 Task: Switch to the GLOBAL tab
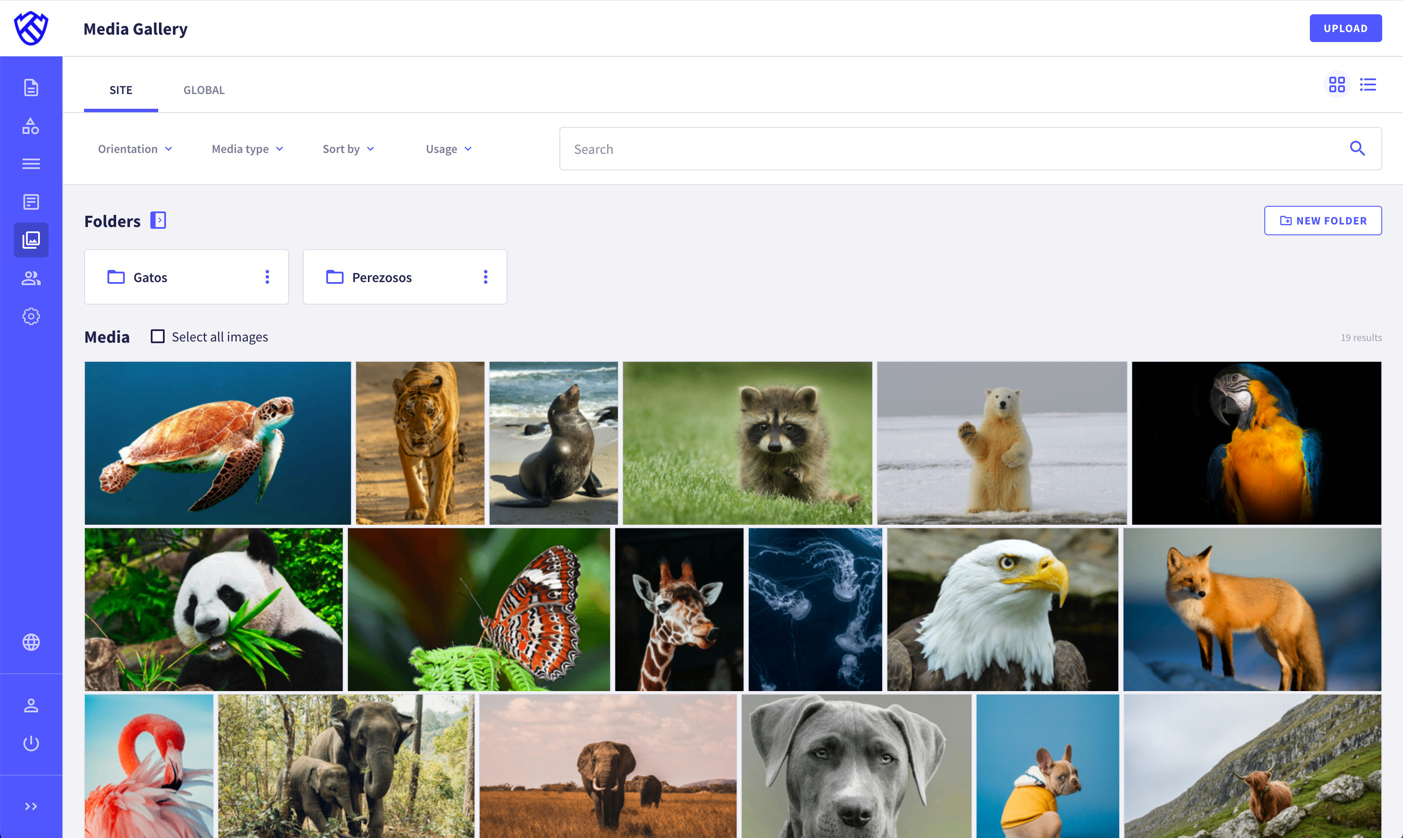point(204,90)
